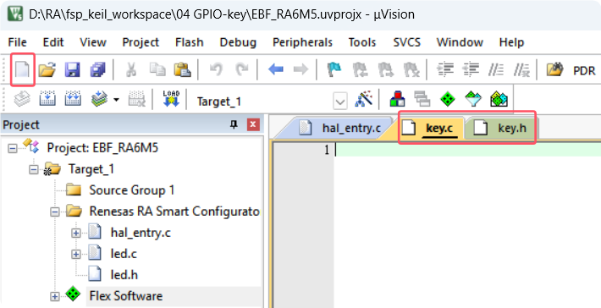Insert a bookmark with flag icon

(334, 70)
